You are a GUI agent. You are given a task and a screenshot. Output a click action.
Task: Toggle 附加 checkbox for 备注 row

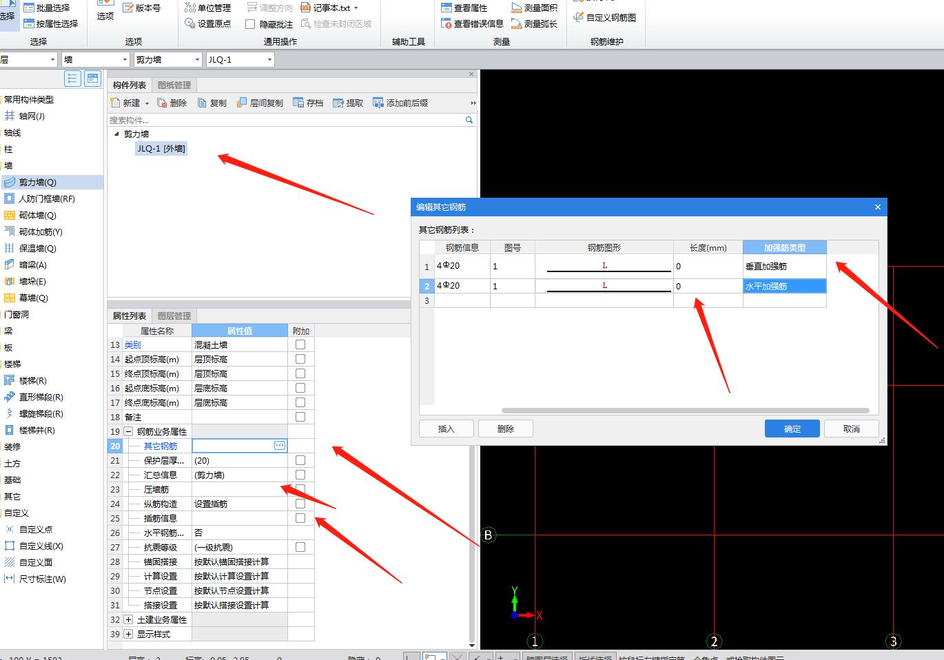(x=300, y=417)
